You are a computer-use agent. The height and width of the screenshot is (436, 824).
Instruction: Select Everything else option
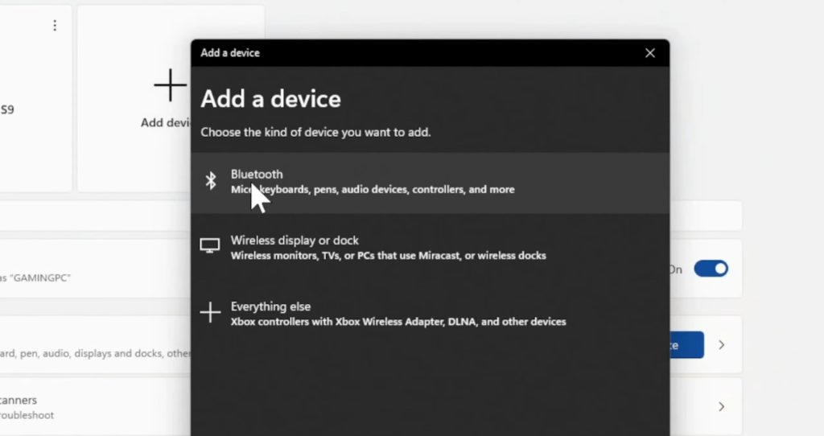point(430,314)
